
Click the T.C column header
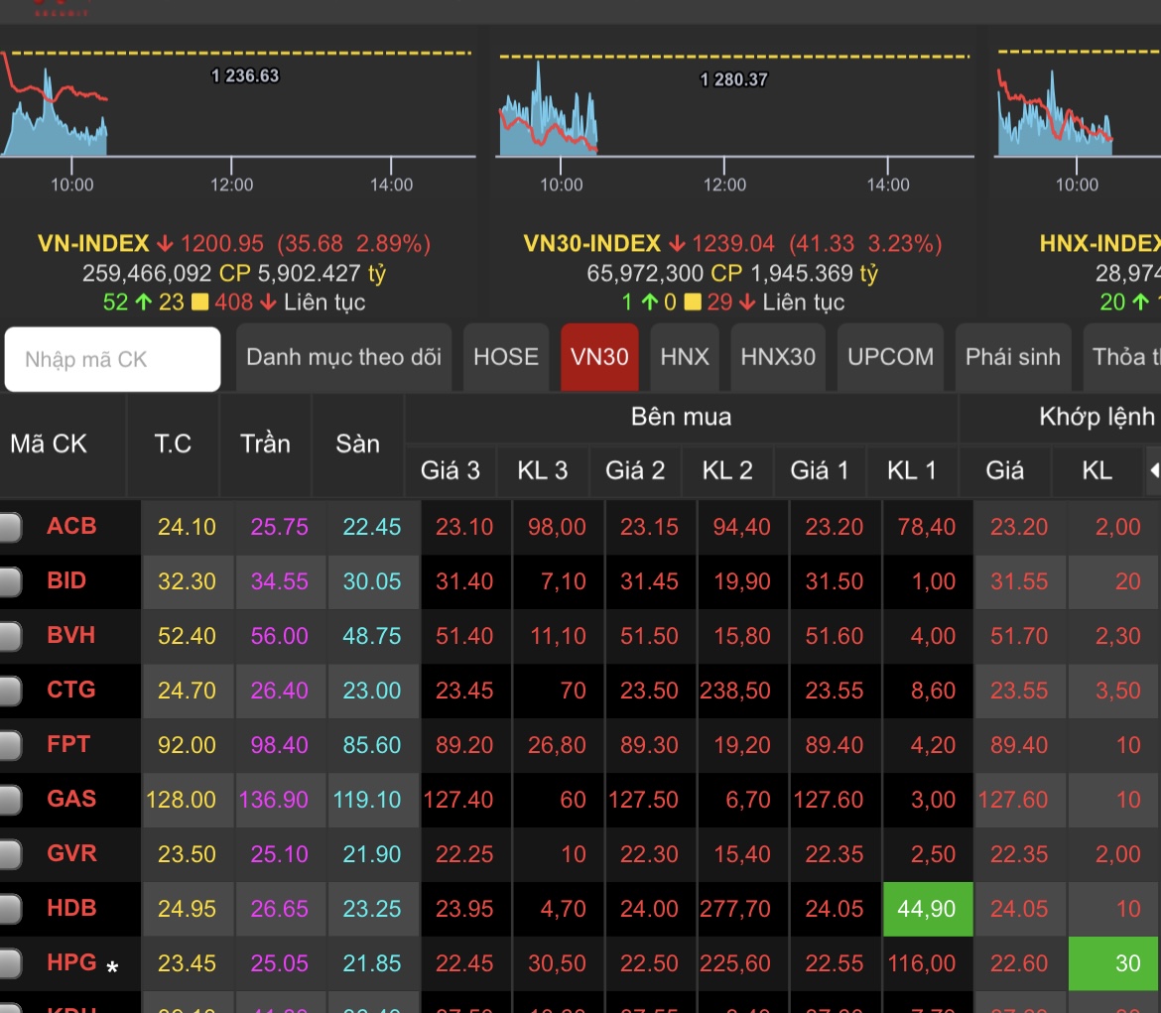tap(173, 443)
